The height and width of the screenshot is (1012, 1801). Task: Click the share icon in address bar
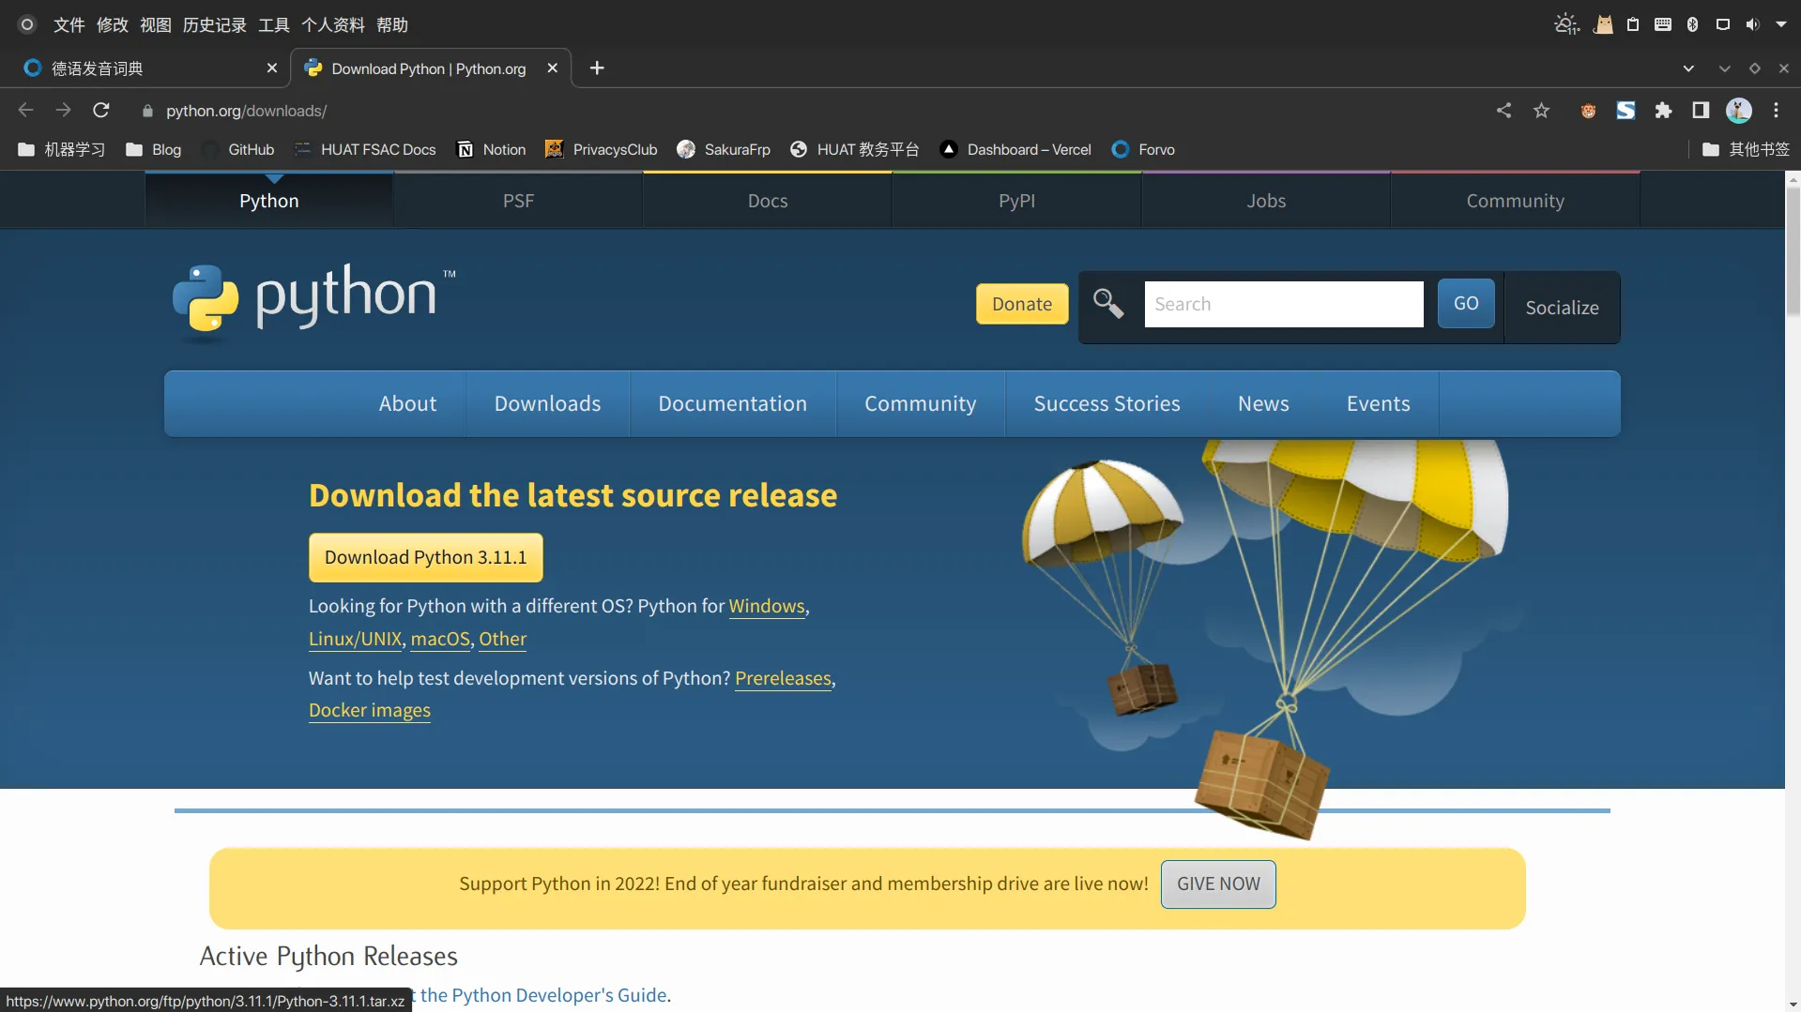click(x=1503, y=111)
